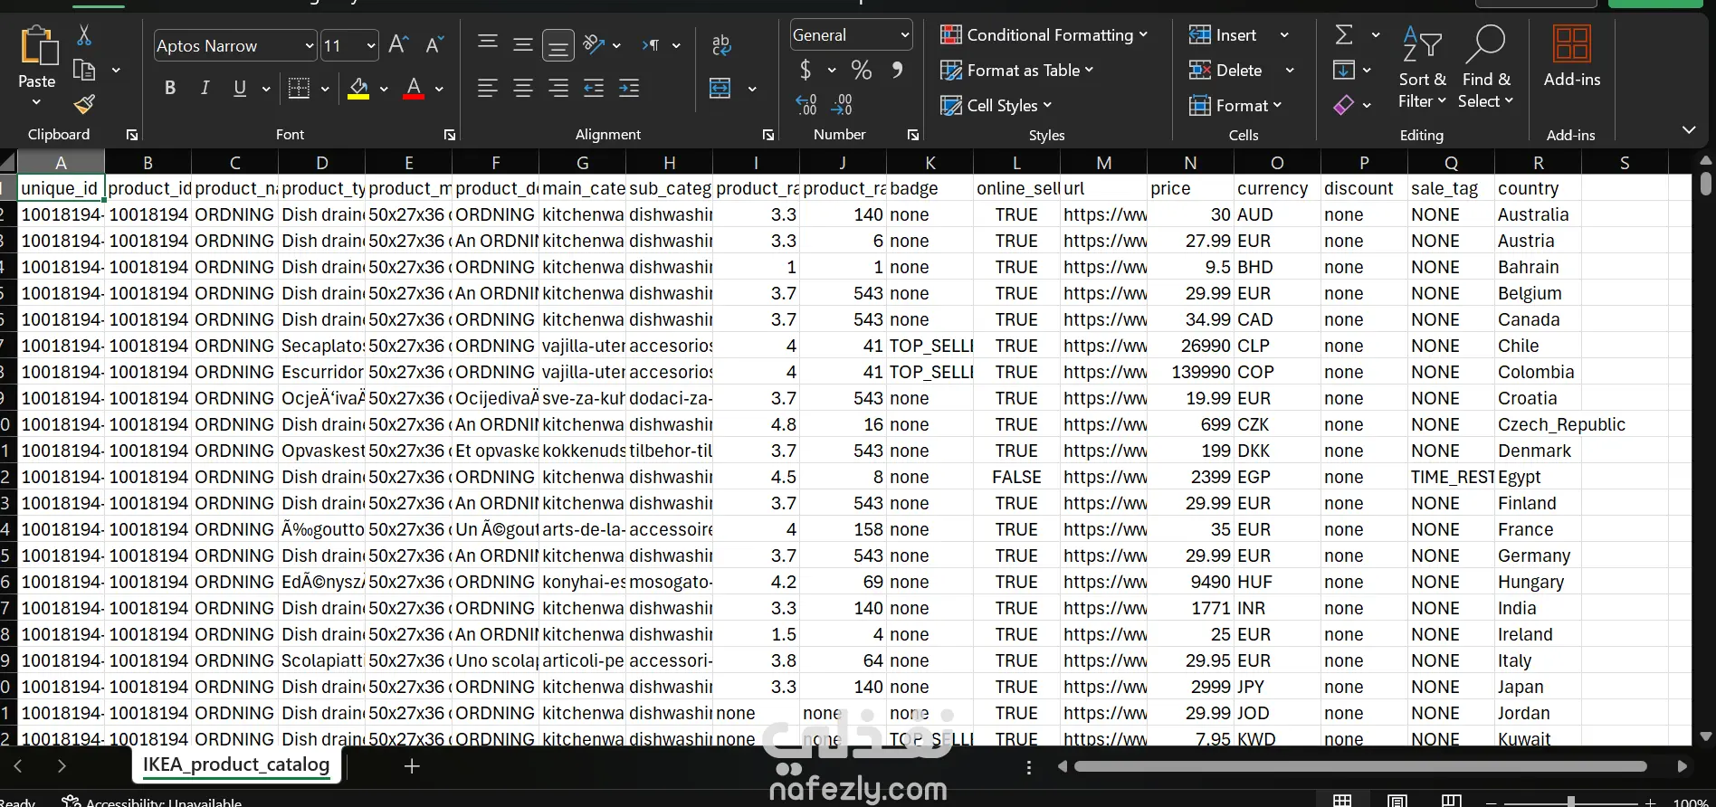Open the Paste options arrow

pyautogui.click(x=37, y=102)
